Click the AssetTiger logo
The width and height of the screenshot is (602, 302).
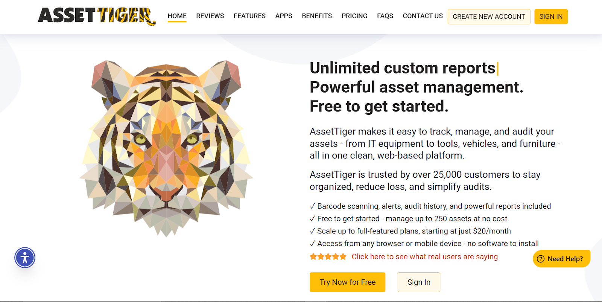point(97,16)
